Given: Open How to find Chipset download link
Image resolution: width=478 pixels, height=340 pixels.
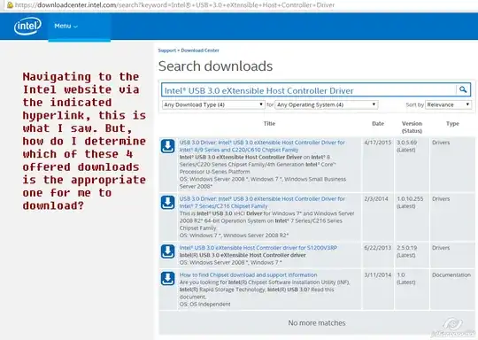Looking at the screenshot, I should point(248,274).
